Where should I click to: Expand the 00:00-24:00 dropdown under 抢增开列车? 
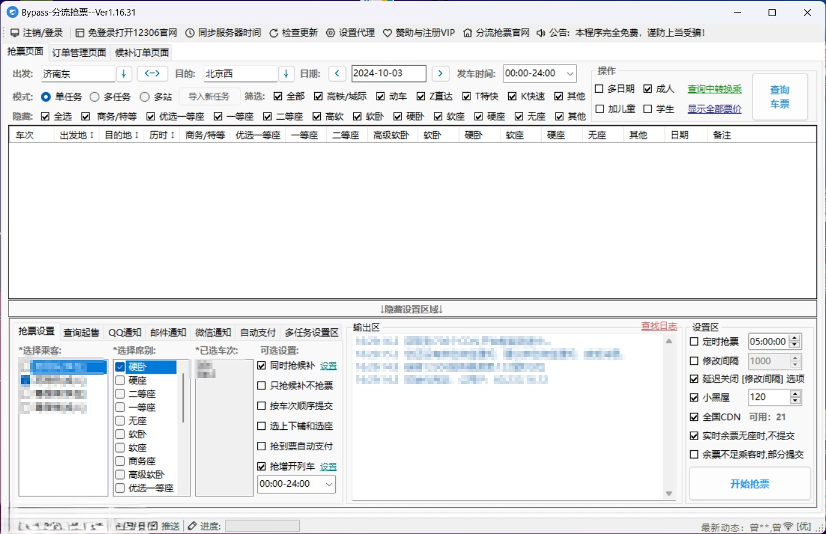click(329, 484)
